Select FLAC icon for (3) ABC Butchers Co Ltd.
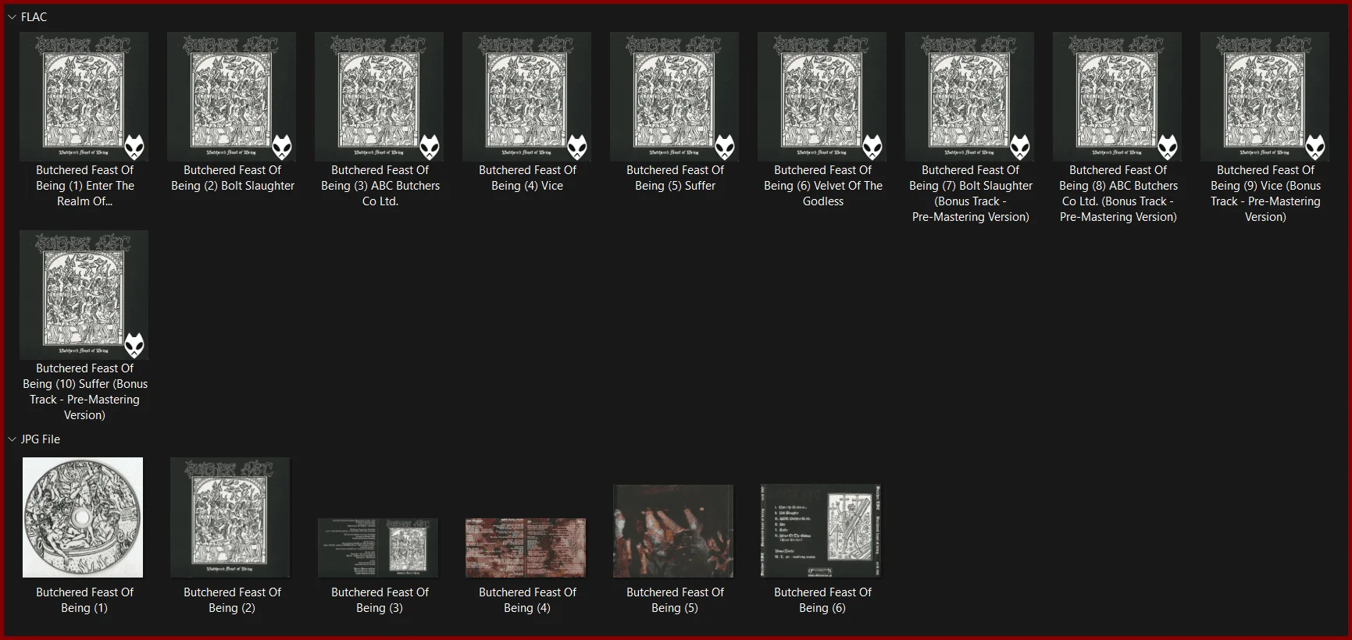Screen dimensions: 1352x640 (x=380, y=97)
